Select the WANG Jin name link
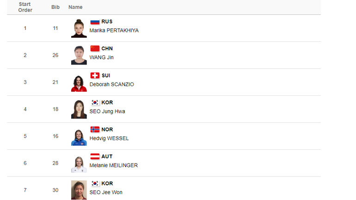Image resolution: width=356 pixels, height=200 pixels. [102, 58]
